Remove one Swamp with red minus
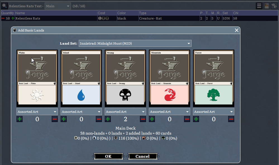The height and width of the screenshot is (165, 279). 143,119
